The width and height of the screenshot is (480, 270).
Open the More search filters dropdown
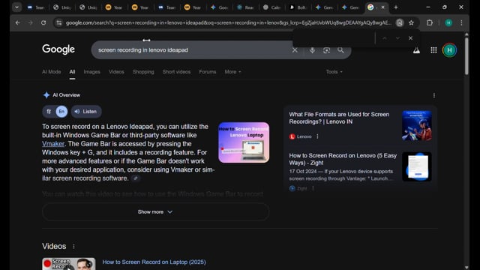click(232, 72)
